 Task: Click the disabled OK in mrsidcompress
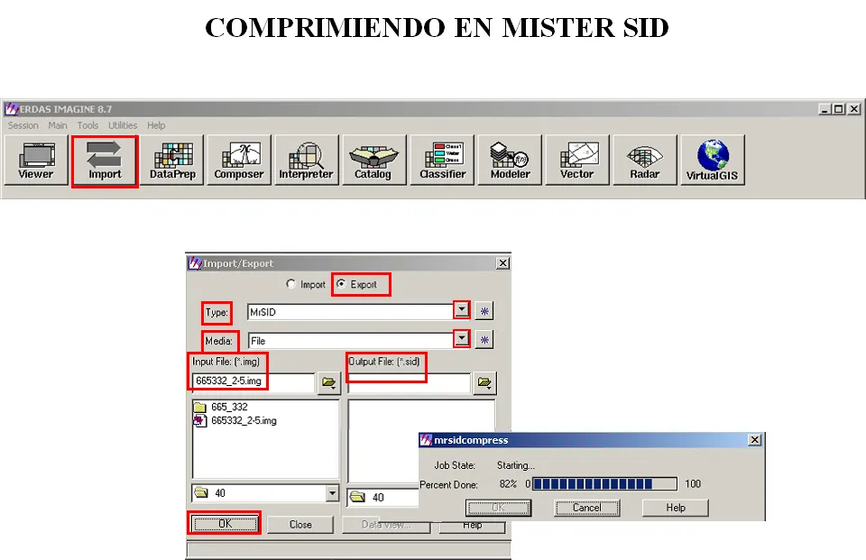pyautogui.click(x=498, y=508)
